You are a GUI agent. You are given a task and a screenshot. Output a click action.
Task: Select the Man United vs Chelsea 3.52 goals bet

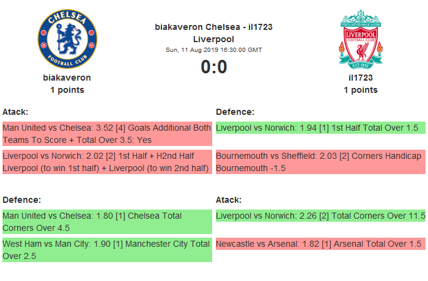point(107,134)
